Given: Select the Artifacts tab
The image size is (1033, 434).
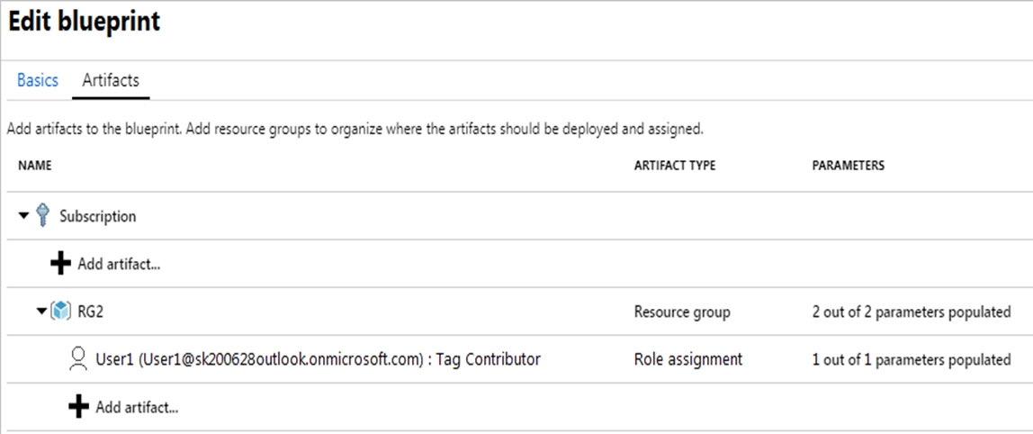Looking at the screenshot, I should tap(111, 80).
